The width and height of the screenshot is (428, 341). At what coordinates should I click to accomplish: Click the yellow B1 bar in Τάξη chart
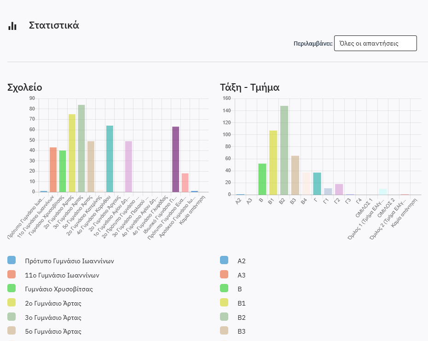(273, 162)
